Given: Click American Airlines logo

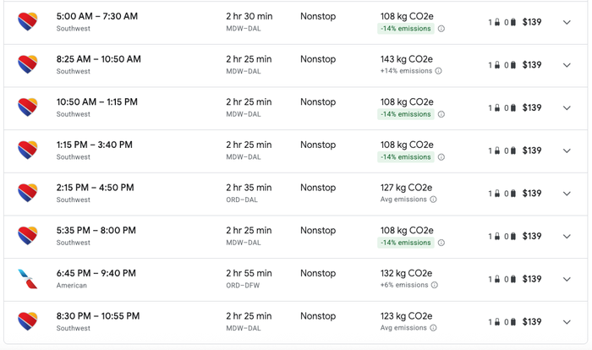Looking at the screenshot, I should [x=28, y=279].
